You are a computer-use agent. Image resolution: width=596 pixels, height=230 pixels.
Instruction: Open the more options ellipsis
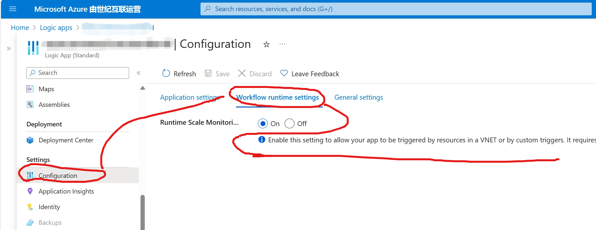point(282,44)
